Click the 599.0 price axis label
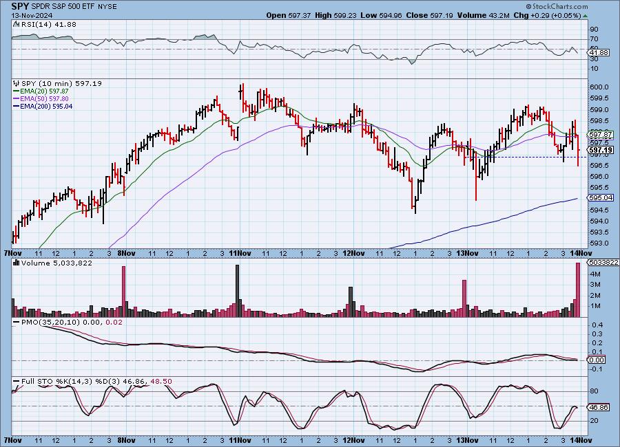The width and height of the screenshot is (620, 447). (x=599, y=110)
